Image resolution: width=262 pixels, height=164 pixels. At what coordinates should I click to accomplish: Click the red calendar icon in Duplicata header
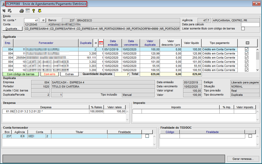coord(101,43)
